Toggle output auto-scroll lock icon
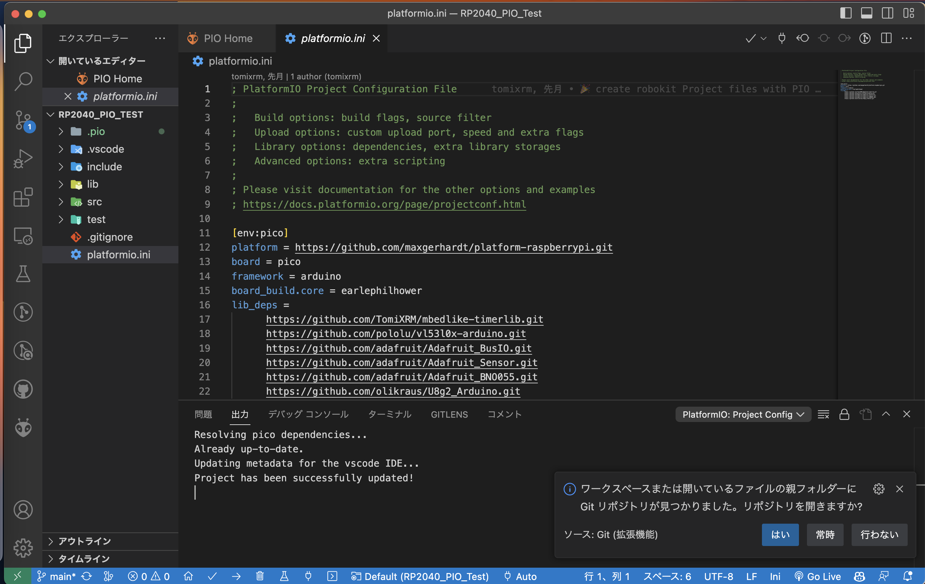The image size is (925, 584). pos(844,414)
